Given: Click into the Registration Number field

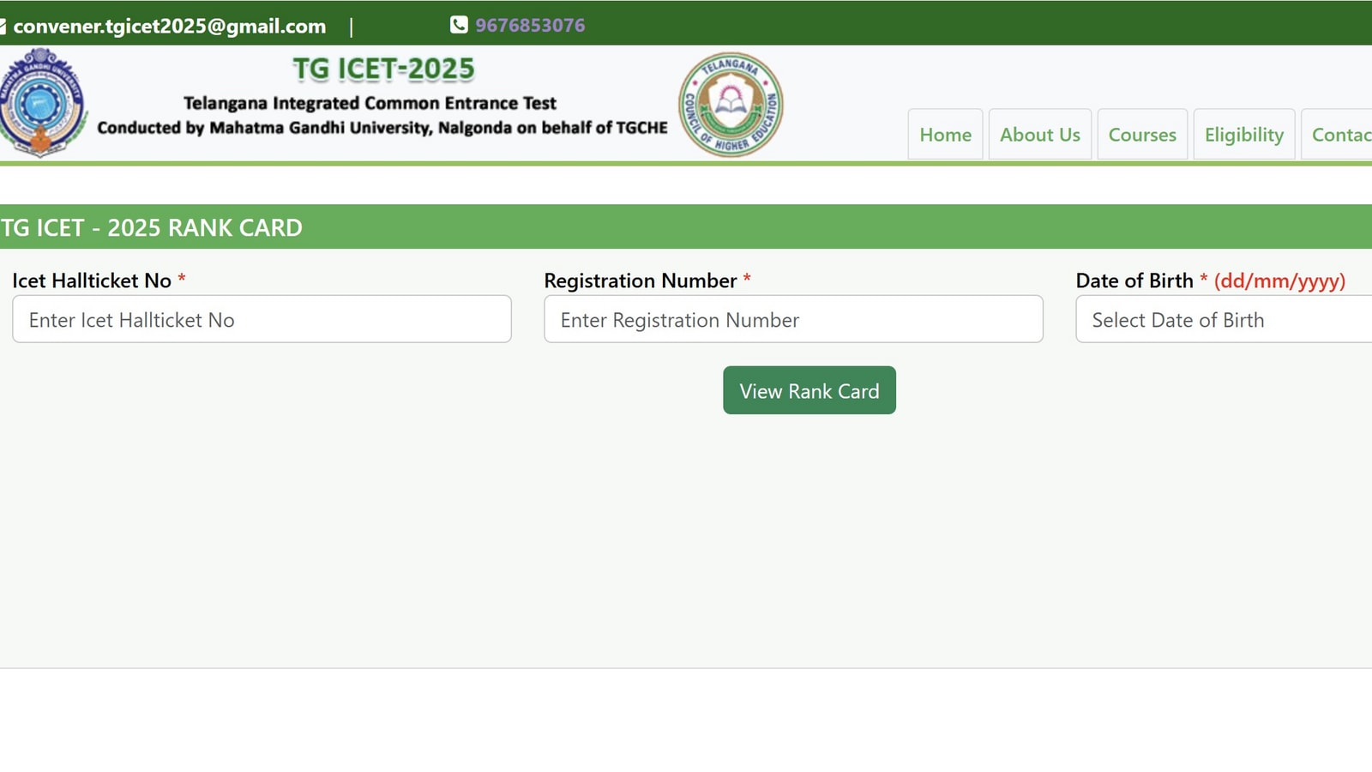Looking at the screenshot, I should (793, 320).
